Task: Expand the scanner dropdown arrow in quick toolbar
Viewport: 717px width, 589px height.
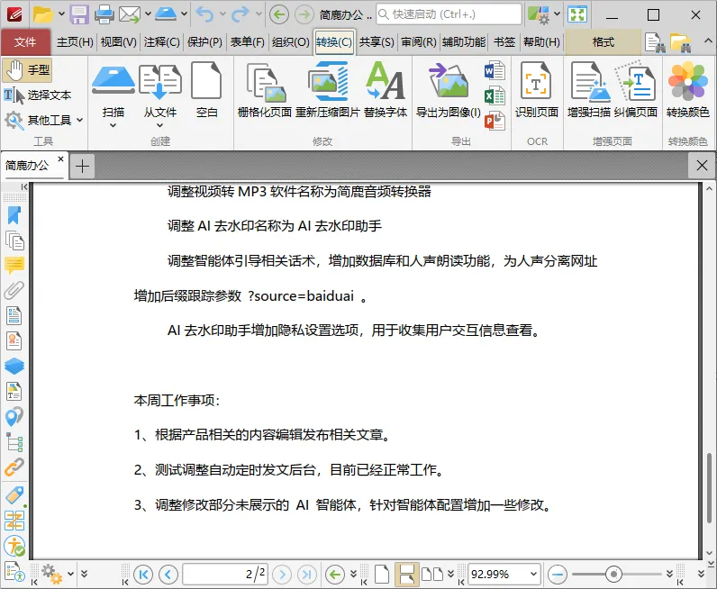Action: (x=184, y=14)
